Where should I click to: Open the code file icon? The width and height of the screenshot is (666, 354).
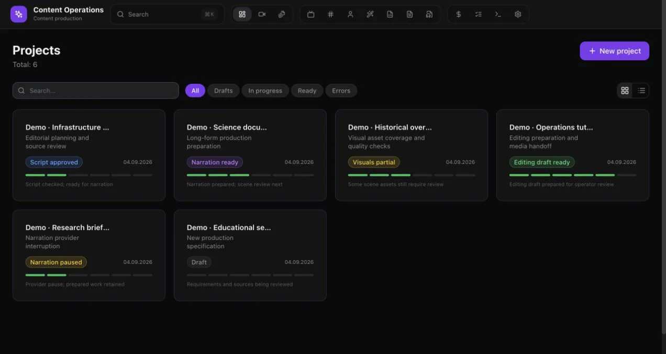click(x=390, y=14)
